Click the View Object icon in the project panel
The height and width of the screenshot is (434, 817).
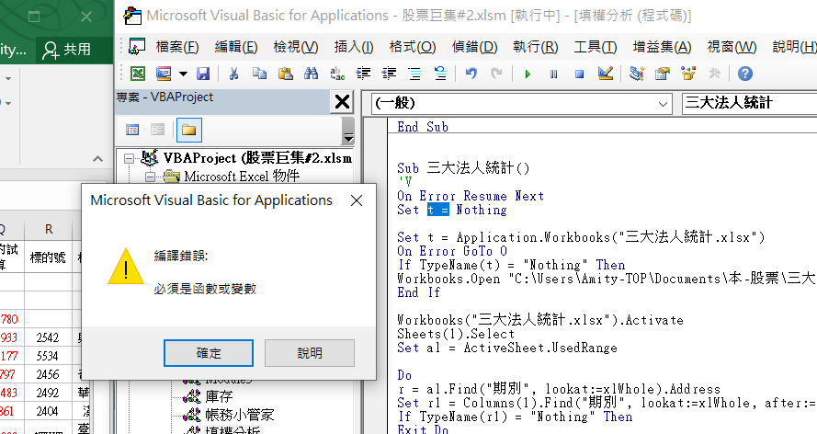pyautogui.click(x=157, y=130)
